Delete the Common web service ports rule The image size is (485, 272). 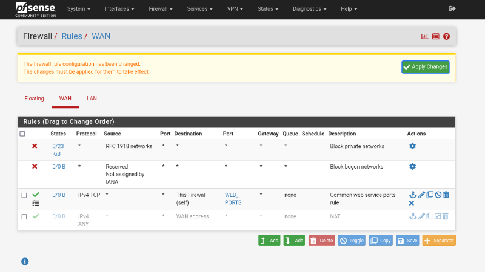446,195
